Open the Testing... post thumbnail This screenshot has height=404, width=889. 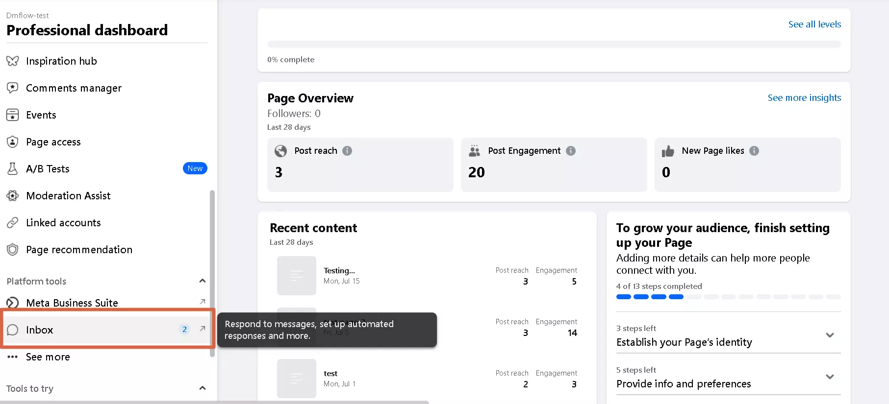point(297,276)
